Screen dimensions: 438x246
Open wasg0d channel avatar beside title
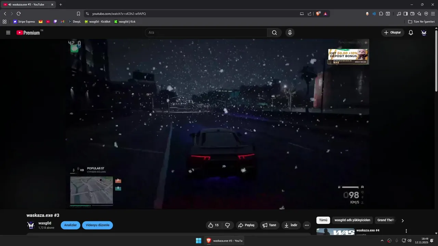31,225
